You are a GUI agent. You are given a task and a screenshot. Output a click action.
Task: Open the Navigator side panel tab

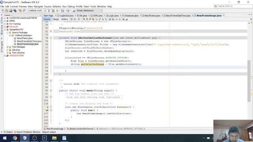coord(2,46)
